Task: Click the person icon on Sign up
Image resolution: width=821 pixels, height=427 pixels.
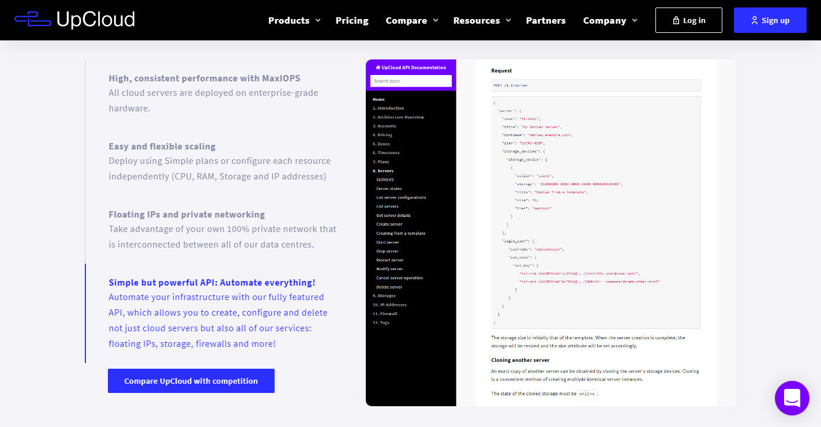Action: (755, 20)
